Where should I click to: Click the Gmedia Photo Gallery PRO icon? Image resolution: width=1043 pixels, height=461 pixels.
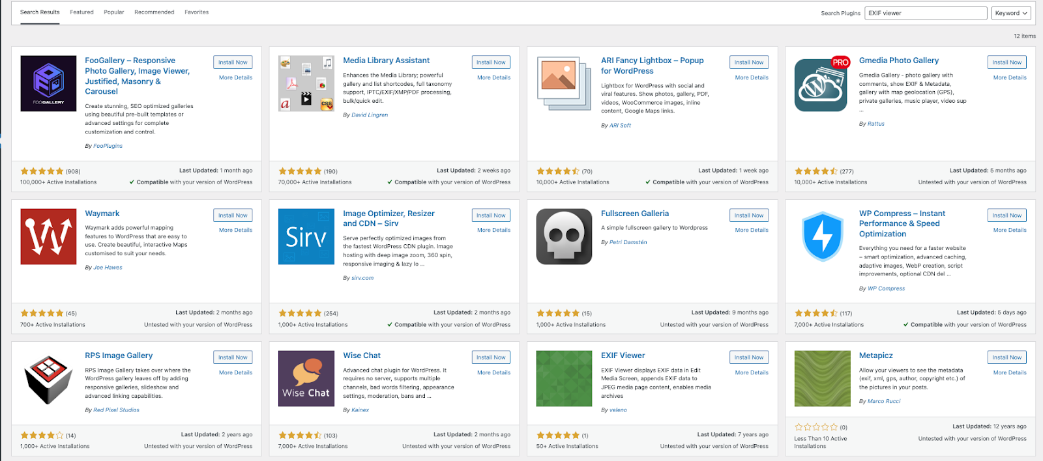pos(822,83)
